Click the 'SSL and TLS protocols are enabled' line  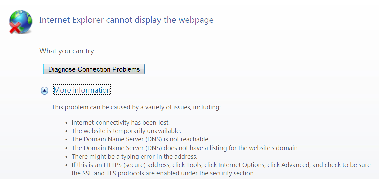(x=164, y=173)
